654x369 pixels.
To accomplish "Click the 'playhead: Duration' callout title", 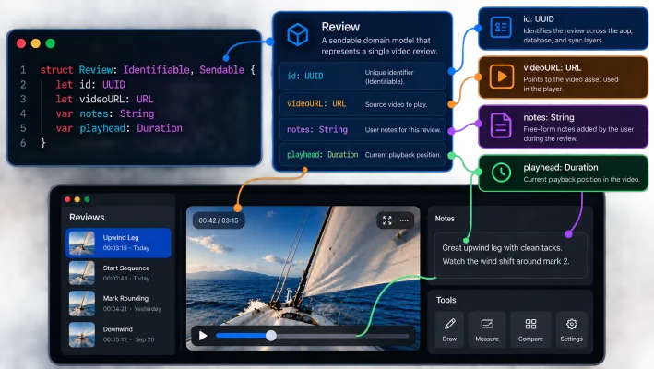I will (x=561, y=167).
